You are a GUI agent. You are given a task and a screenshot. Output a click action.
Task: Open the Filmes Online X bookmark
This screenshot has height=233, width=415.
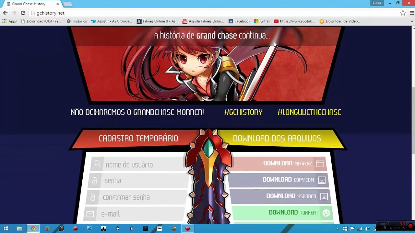158,21
